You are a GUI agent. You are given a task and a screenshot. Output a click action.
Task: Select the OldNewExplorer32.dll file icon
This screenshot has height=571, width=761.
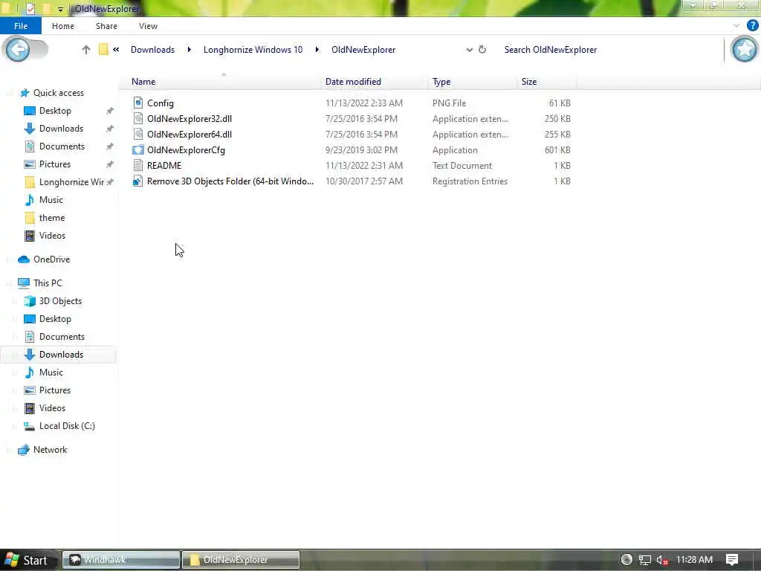[137, 118]
